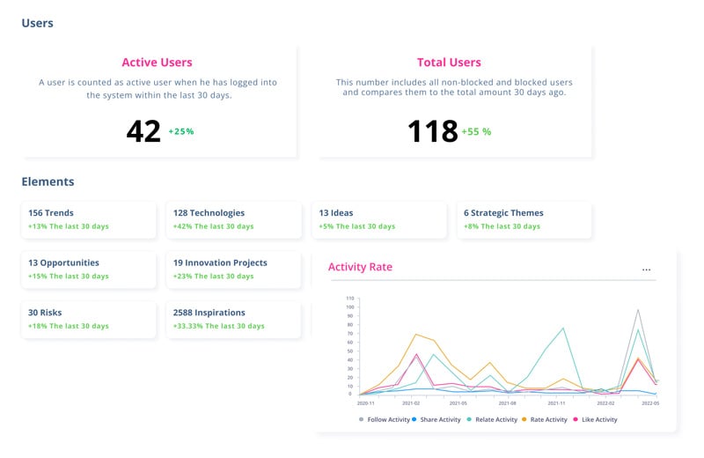Click the 110 y-axis label
The height and width of the screenshot is (458, 704).
tap(350, 299)
